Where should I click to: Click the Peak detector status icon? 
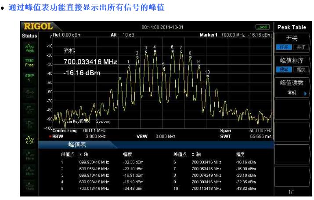[x=29, y=47]
